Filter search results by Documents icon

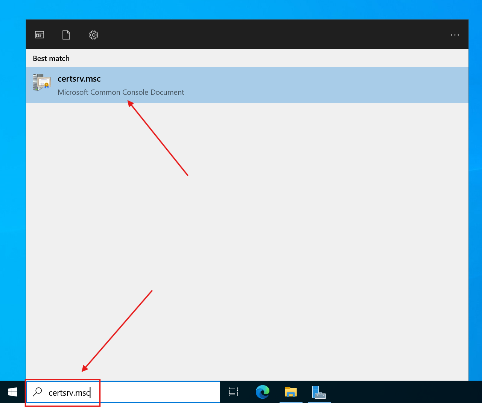pyautogui.click(x=66, y=35)
